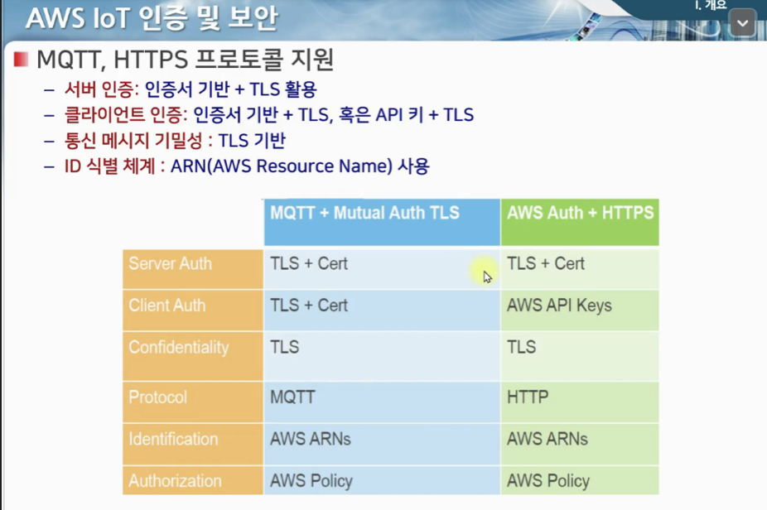Image resolution: width=767 pixels, height=510 pixels.
Task: Click the heading 'MQTT, HTTPS 프로토콜 지원'
Action: tap(186, 60)
